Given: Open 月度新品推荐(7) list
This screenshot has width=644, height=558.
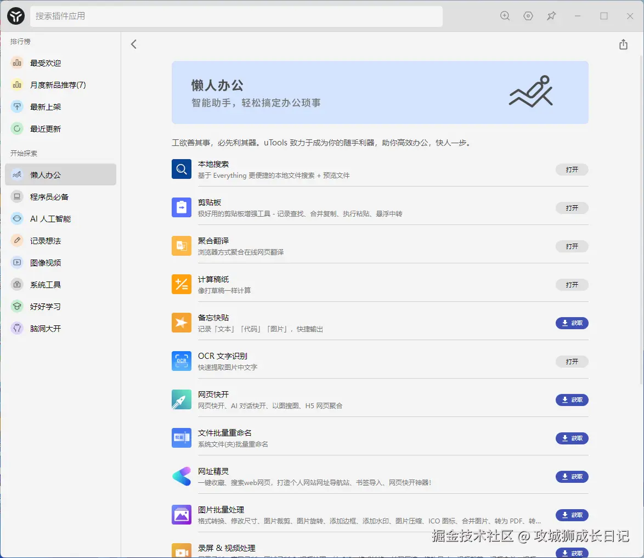Looking at the screenshot, I should (x=61, y=84).
